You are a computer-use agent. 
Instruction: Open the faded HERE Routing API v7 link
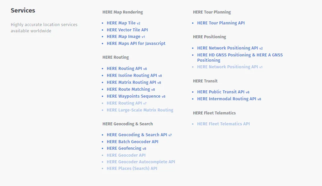pos(127,103)
